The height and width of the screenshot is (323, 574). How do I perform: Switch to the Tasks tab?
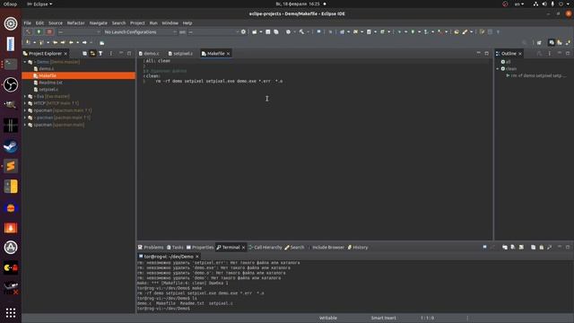(175, 248)
